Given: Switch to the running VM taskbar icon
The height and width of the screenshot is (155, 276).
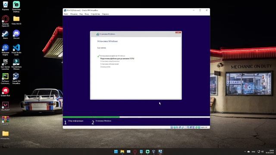Looking at the screenshot, I should [160, 152].
